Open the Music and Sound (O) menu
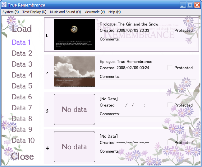 coord(66,12)
